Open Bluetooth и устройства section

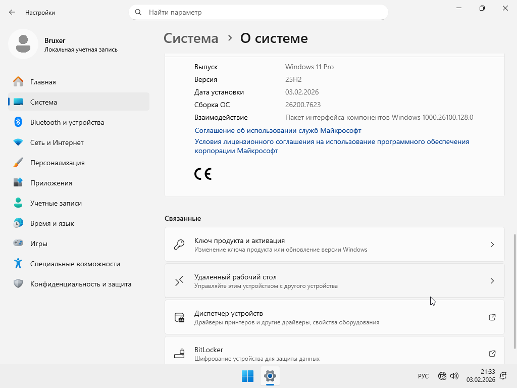click(x=67, y=122)
